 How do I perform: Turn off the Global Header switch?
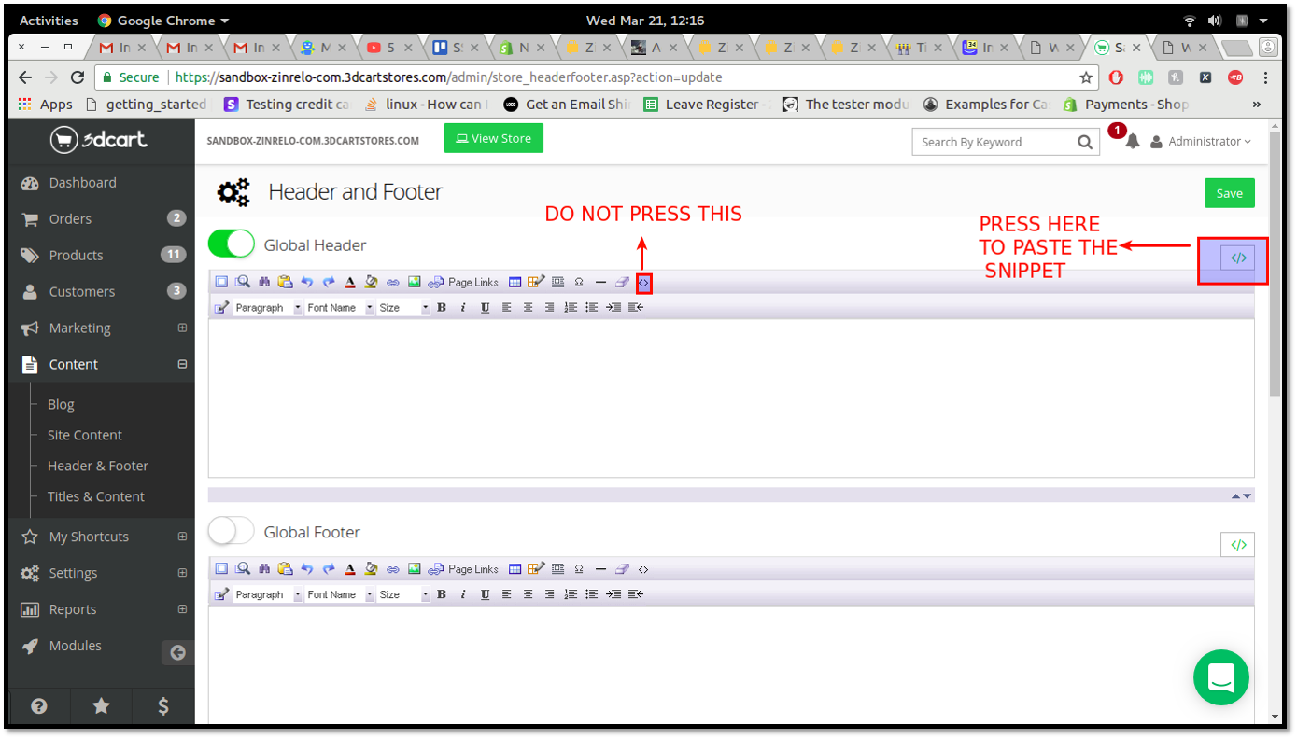click(x=231, y=244)
